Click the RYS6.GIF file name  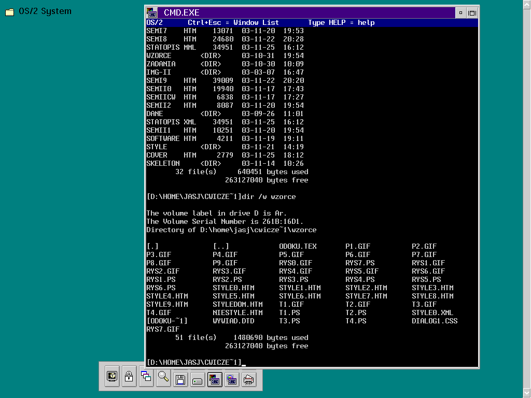click(428, 271)
